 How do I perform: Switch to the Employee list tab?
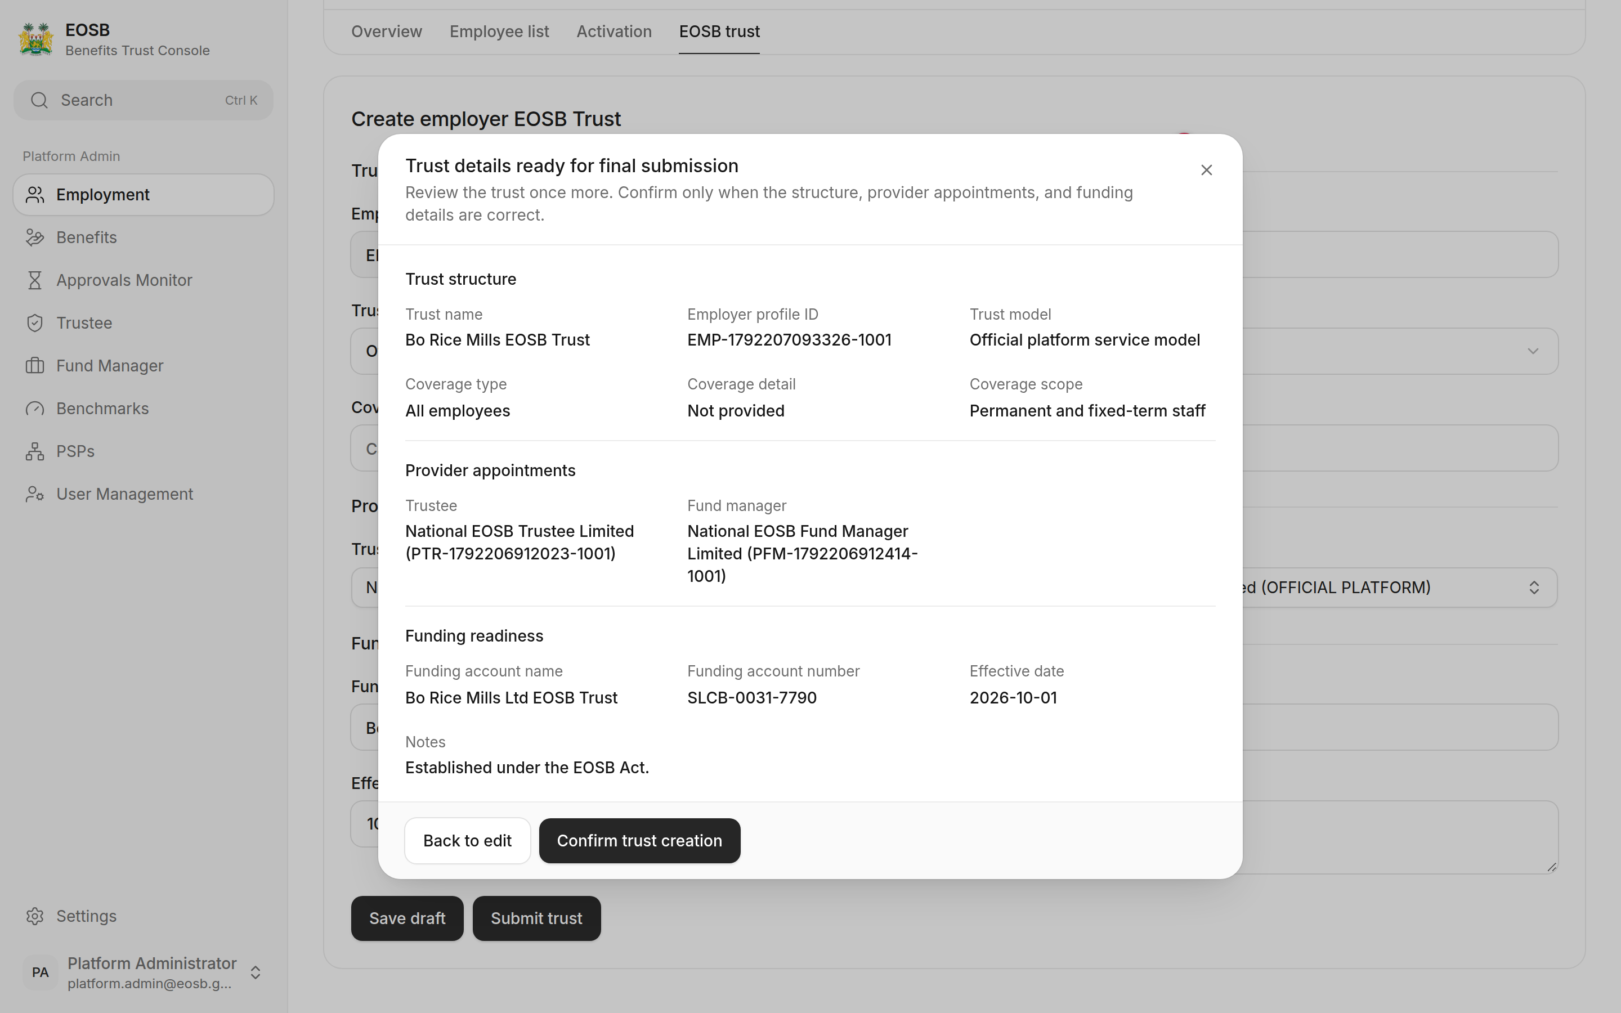(499, 32)
